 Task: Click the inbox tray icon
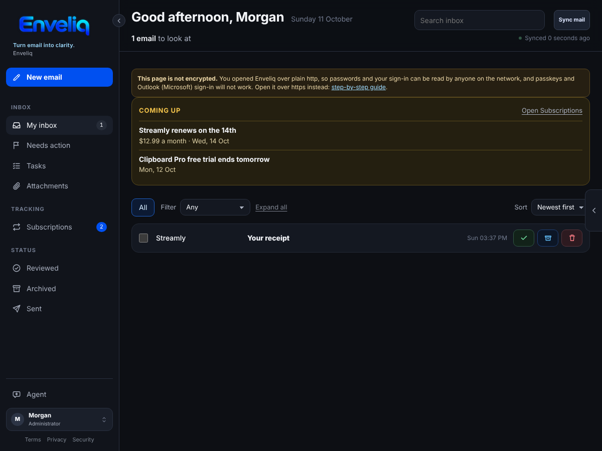(17, 125)
